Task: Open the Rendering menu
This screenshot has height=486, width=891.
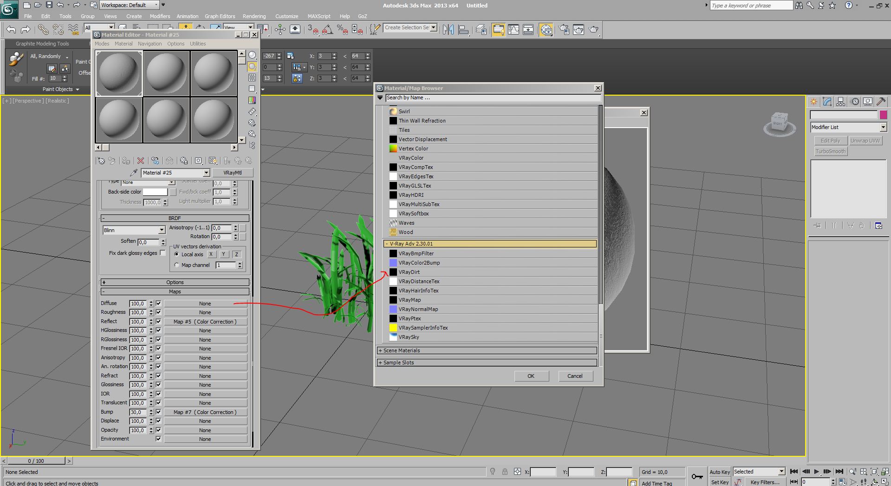Action: [x=254, y=16]
